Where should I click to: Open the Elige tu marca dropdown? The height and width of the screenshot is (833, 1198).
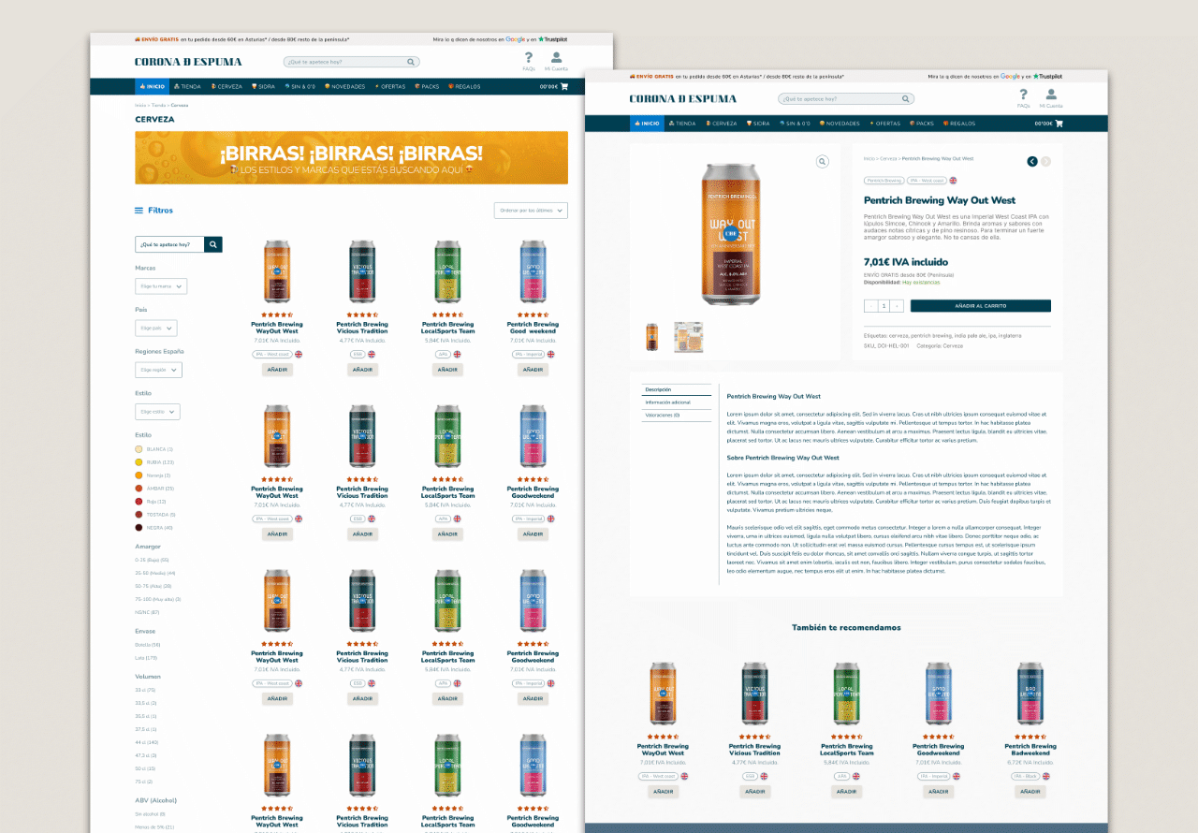(161, 286)
